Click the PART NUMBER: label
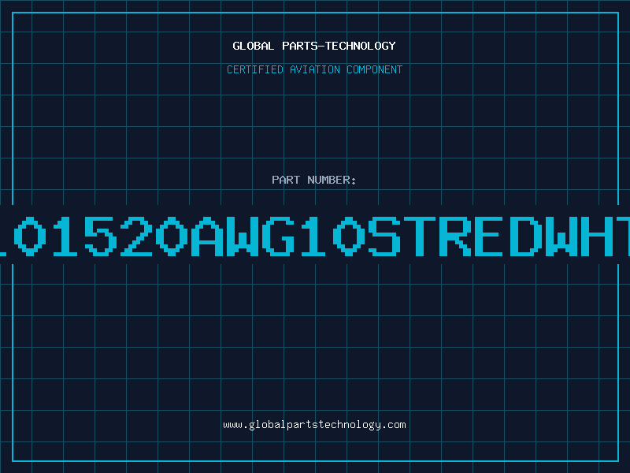This screenshot has width=630, height=473. pos(314,180)
